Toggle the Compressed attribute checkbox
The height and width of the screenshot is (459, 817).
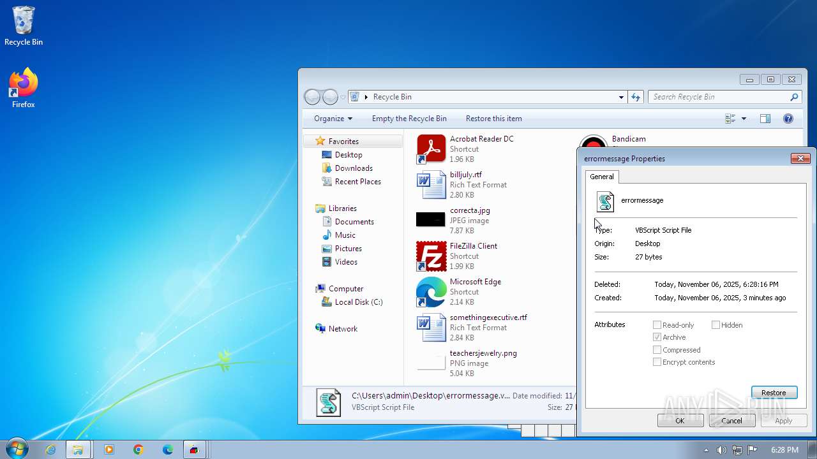click(657, 350)
